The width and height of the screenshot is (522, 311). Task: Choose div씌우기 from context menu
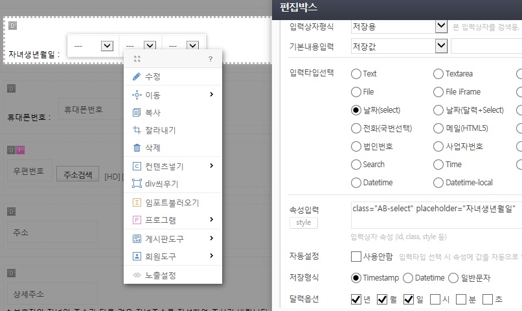tap(161, 183)
